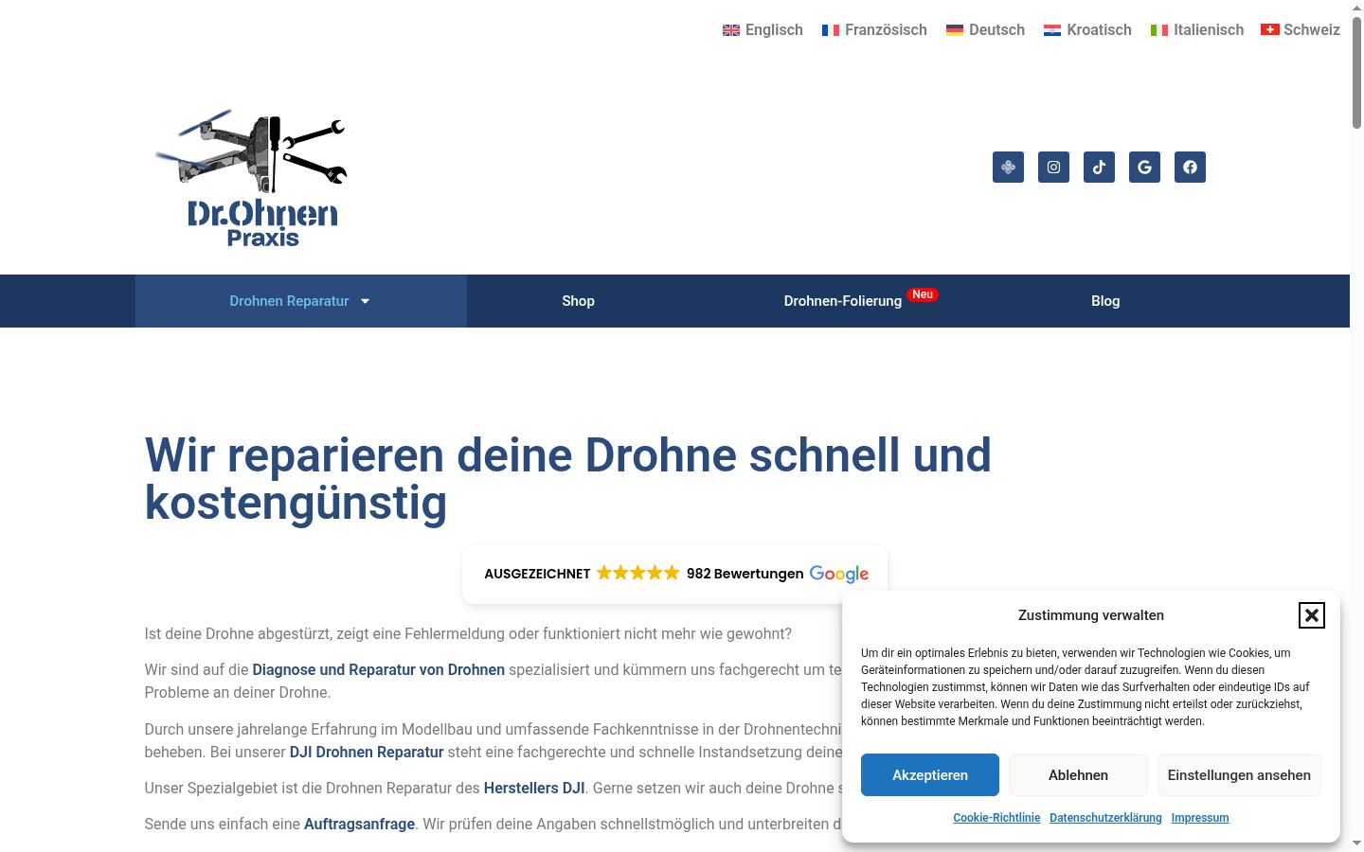Screen dimensions: 1364x852
Task: Open the Google reviews rating badge
Action: [675, 574]
